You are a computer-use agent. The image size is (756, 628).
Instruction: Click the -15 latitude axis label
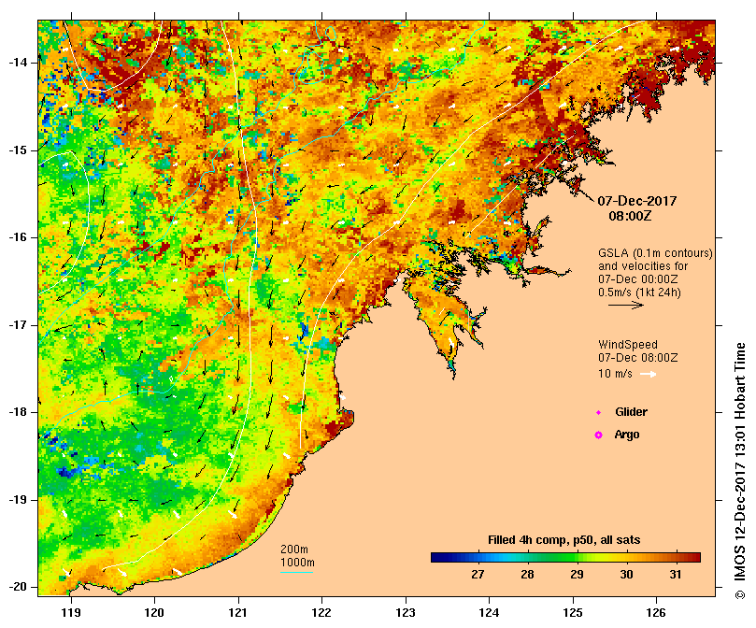[18, 150]
